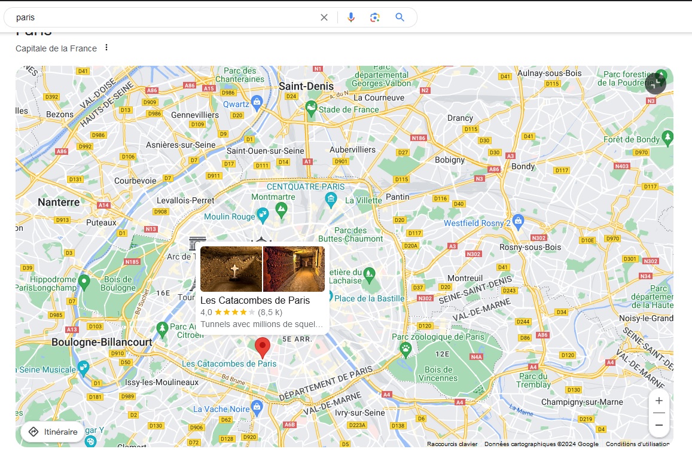The image size is (692, 458).
Task: Open Conditions d'utilisation link
Action: (638, 444)
